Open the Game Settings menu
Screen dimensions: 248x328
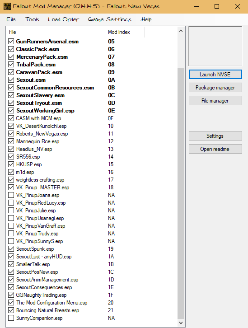pyautogui.click(x=109, y=19)
